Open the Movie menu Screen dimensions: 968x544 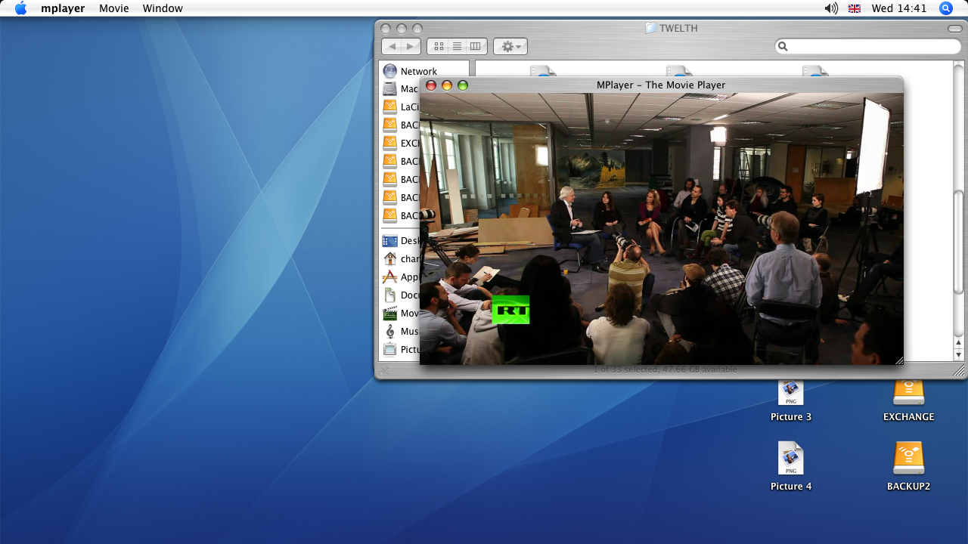pyautogui.click(x=114, y=8)
